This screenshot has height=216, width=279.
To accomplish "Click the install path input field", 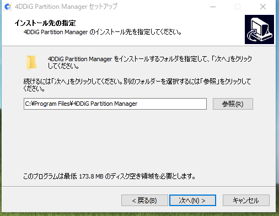I will 115,104.
